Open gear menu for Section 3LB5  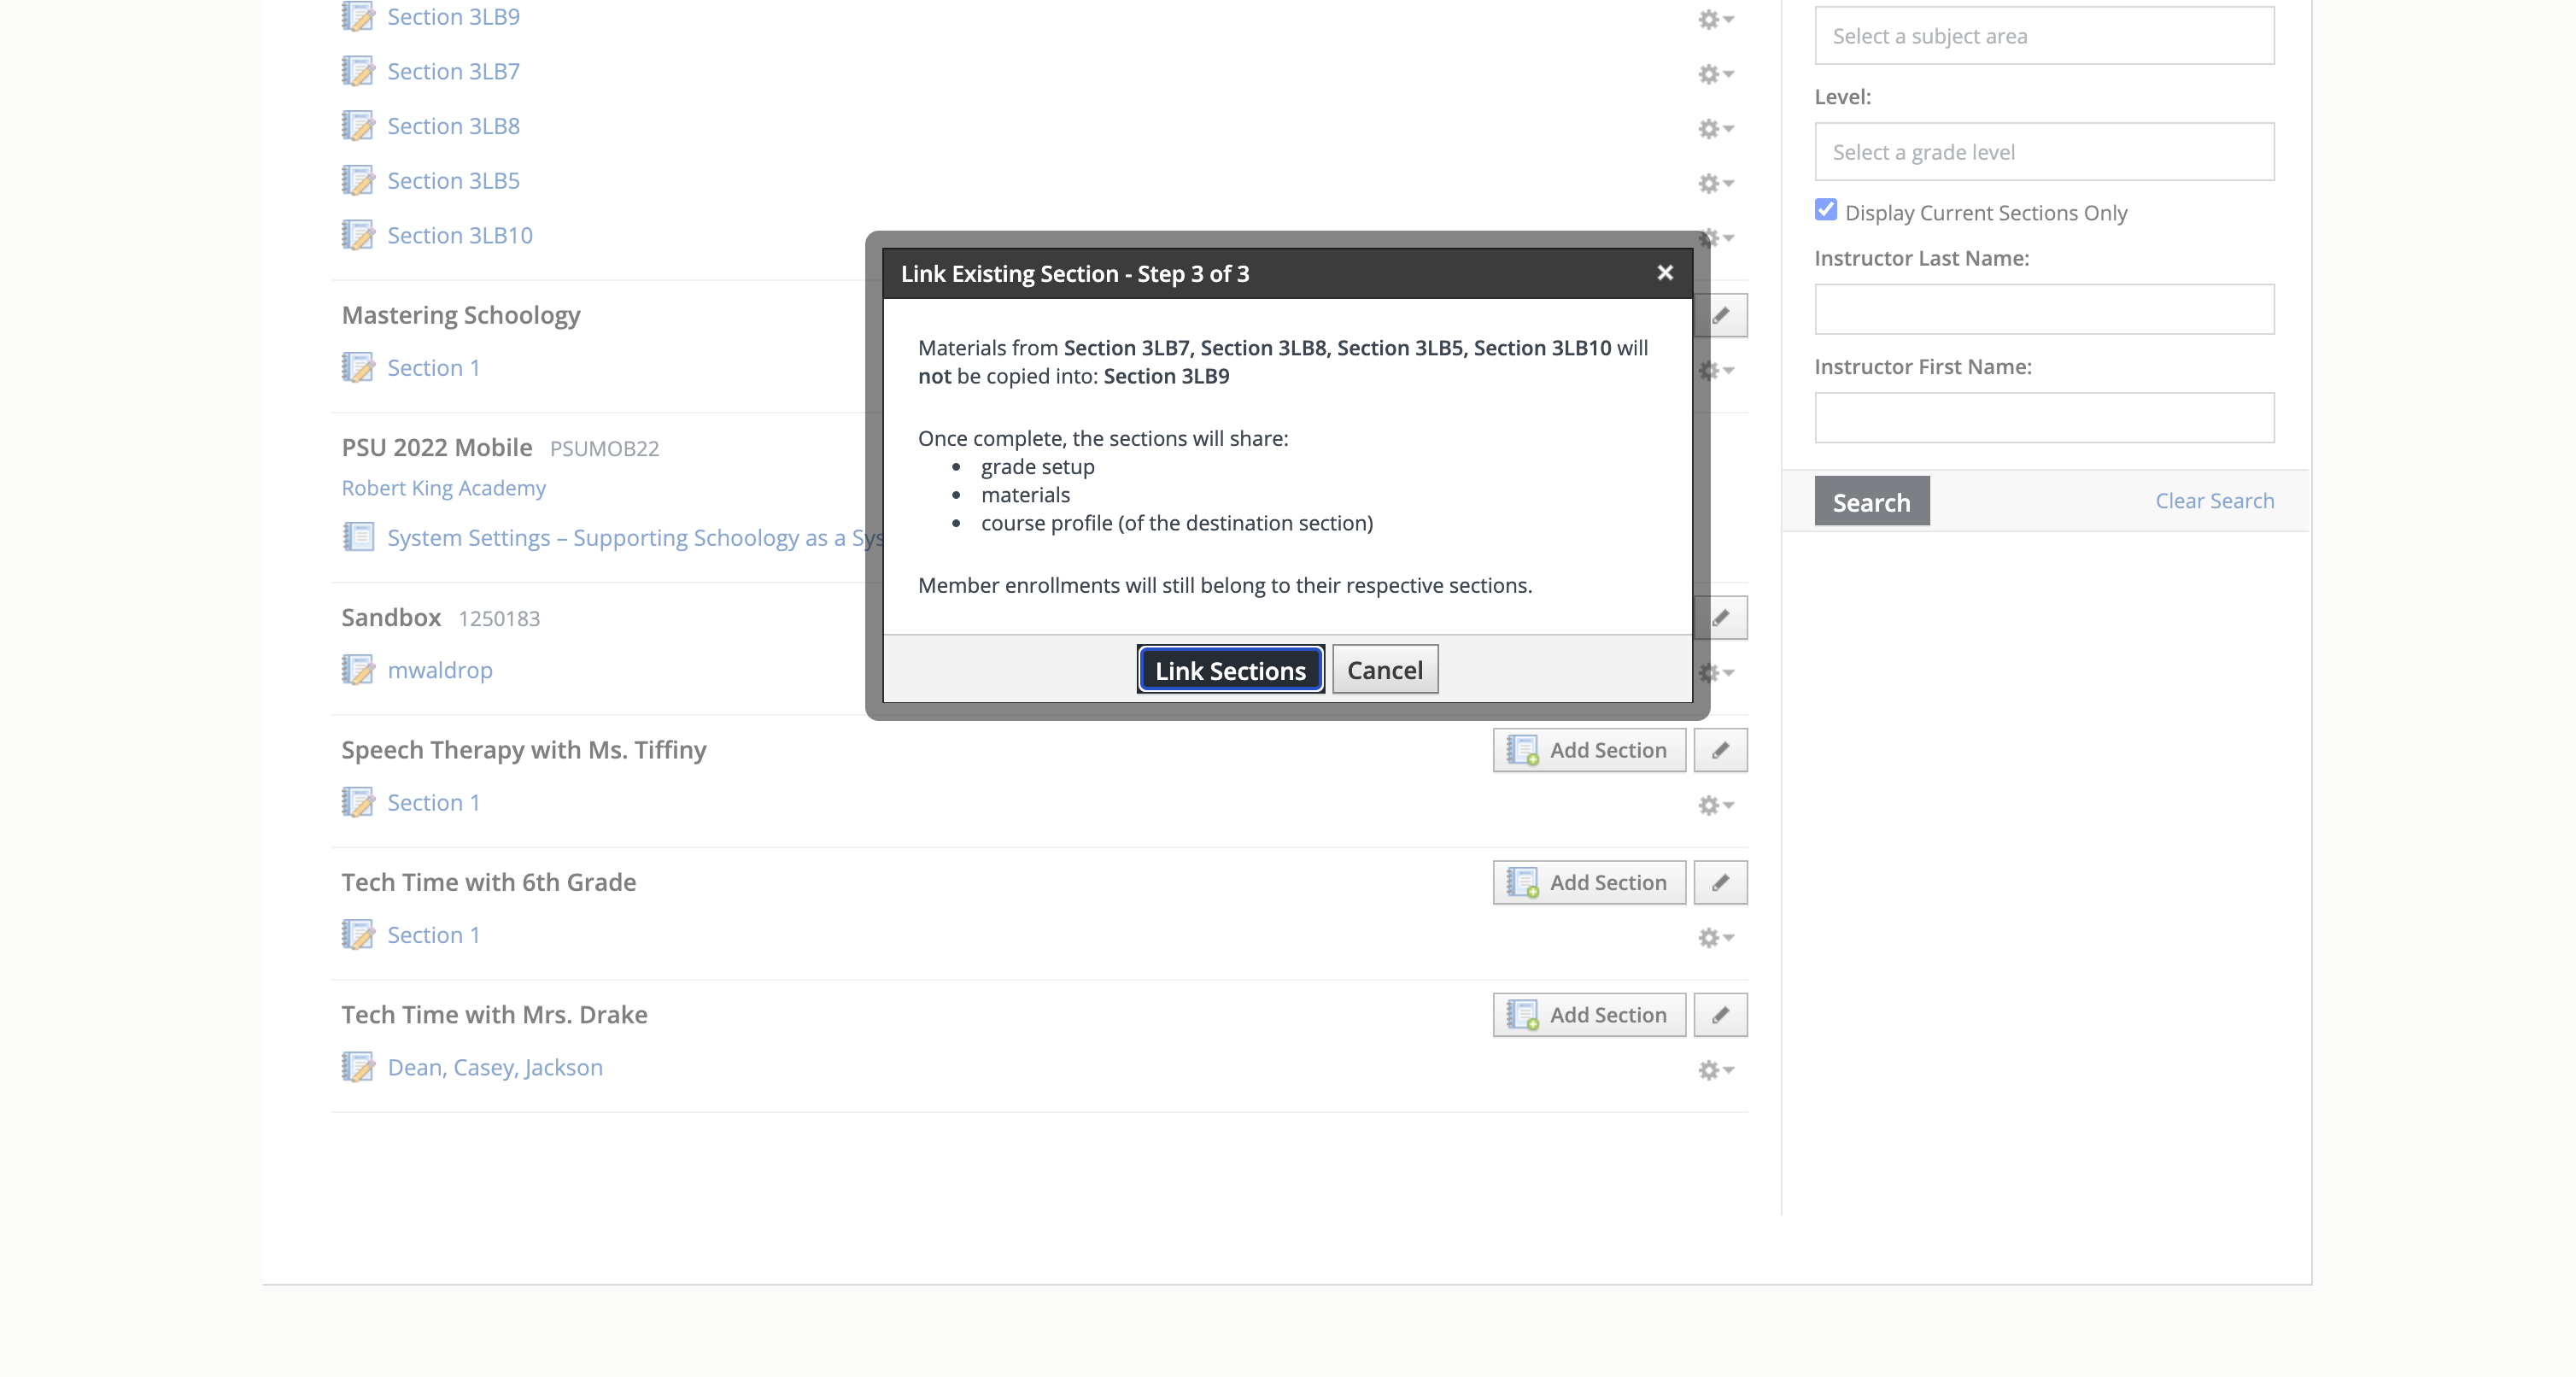click(1715, 183)
